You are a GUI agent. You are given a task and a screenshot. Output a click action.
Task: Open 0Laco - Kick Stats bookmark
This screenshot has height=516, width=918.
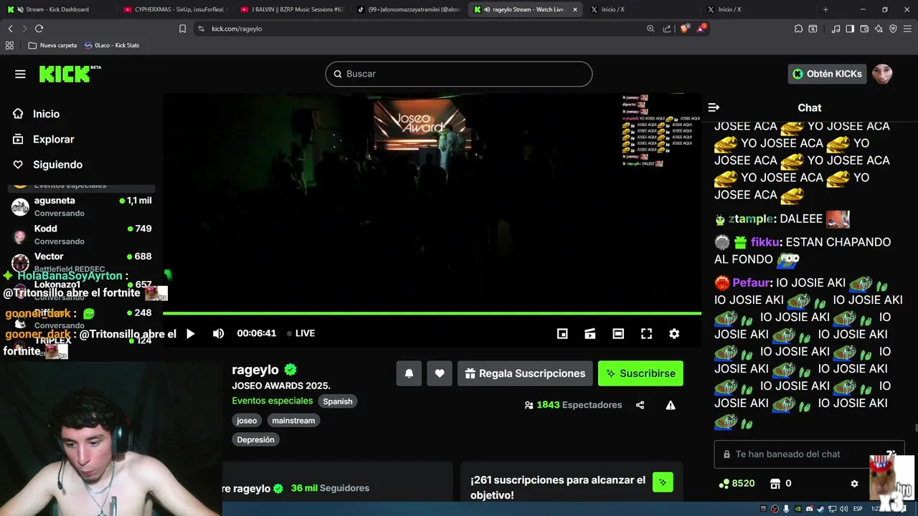tap(112, 45)
